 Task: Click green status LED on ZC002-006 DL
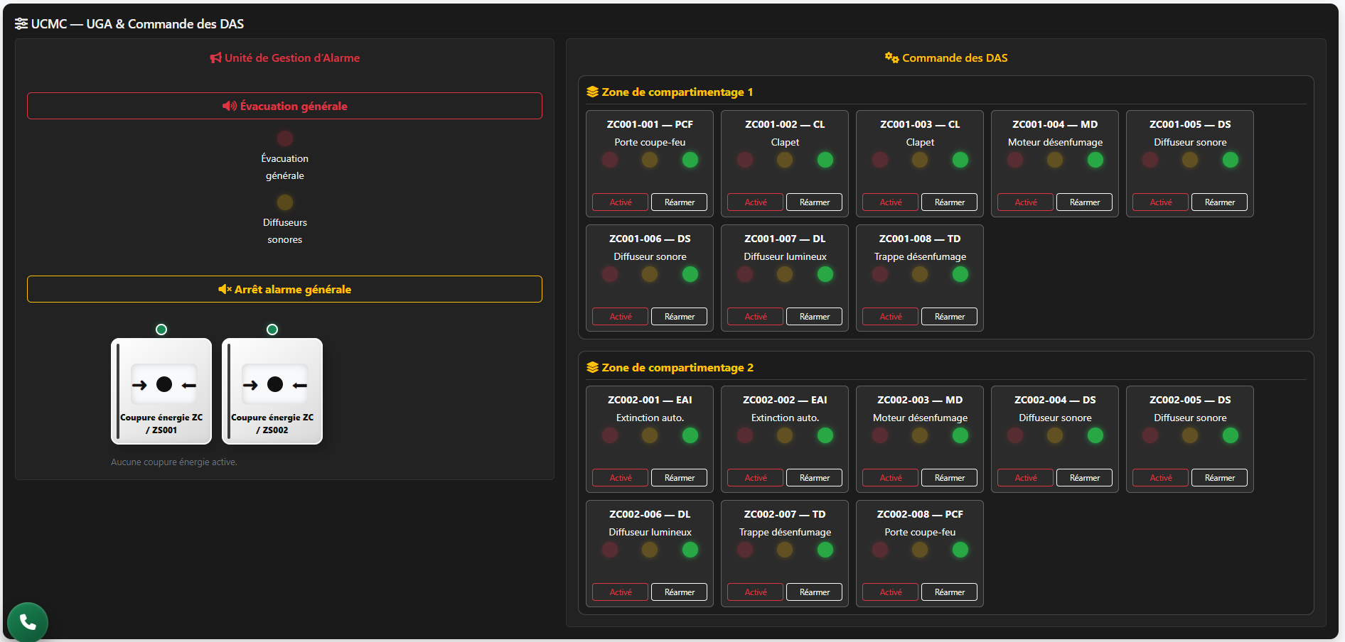pyautogui.click(x=690, y=550)
